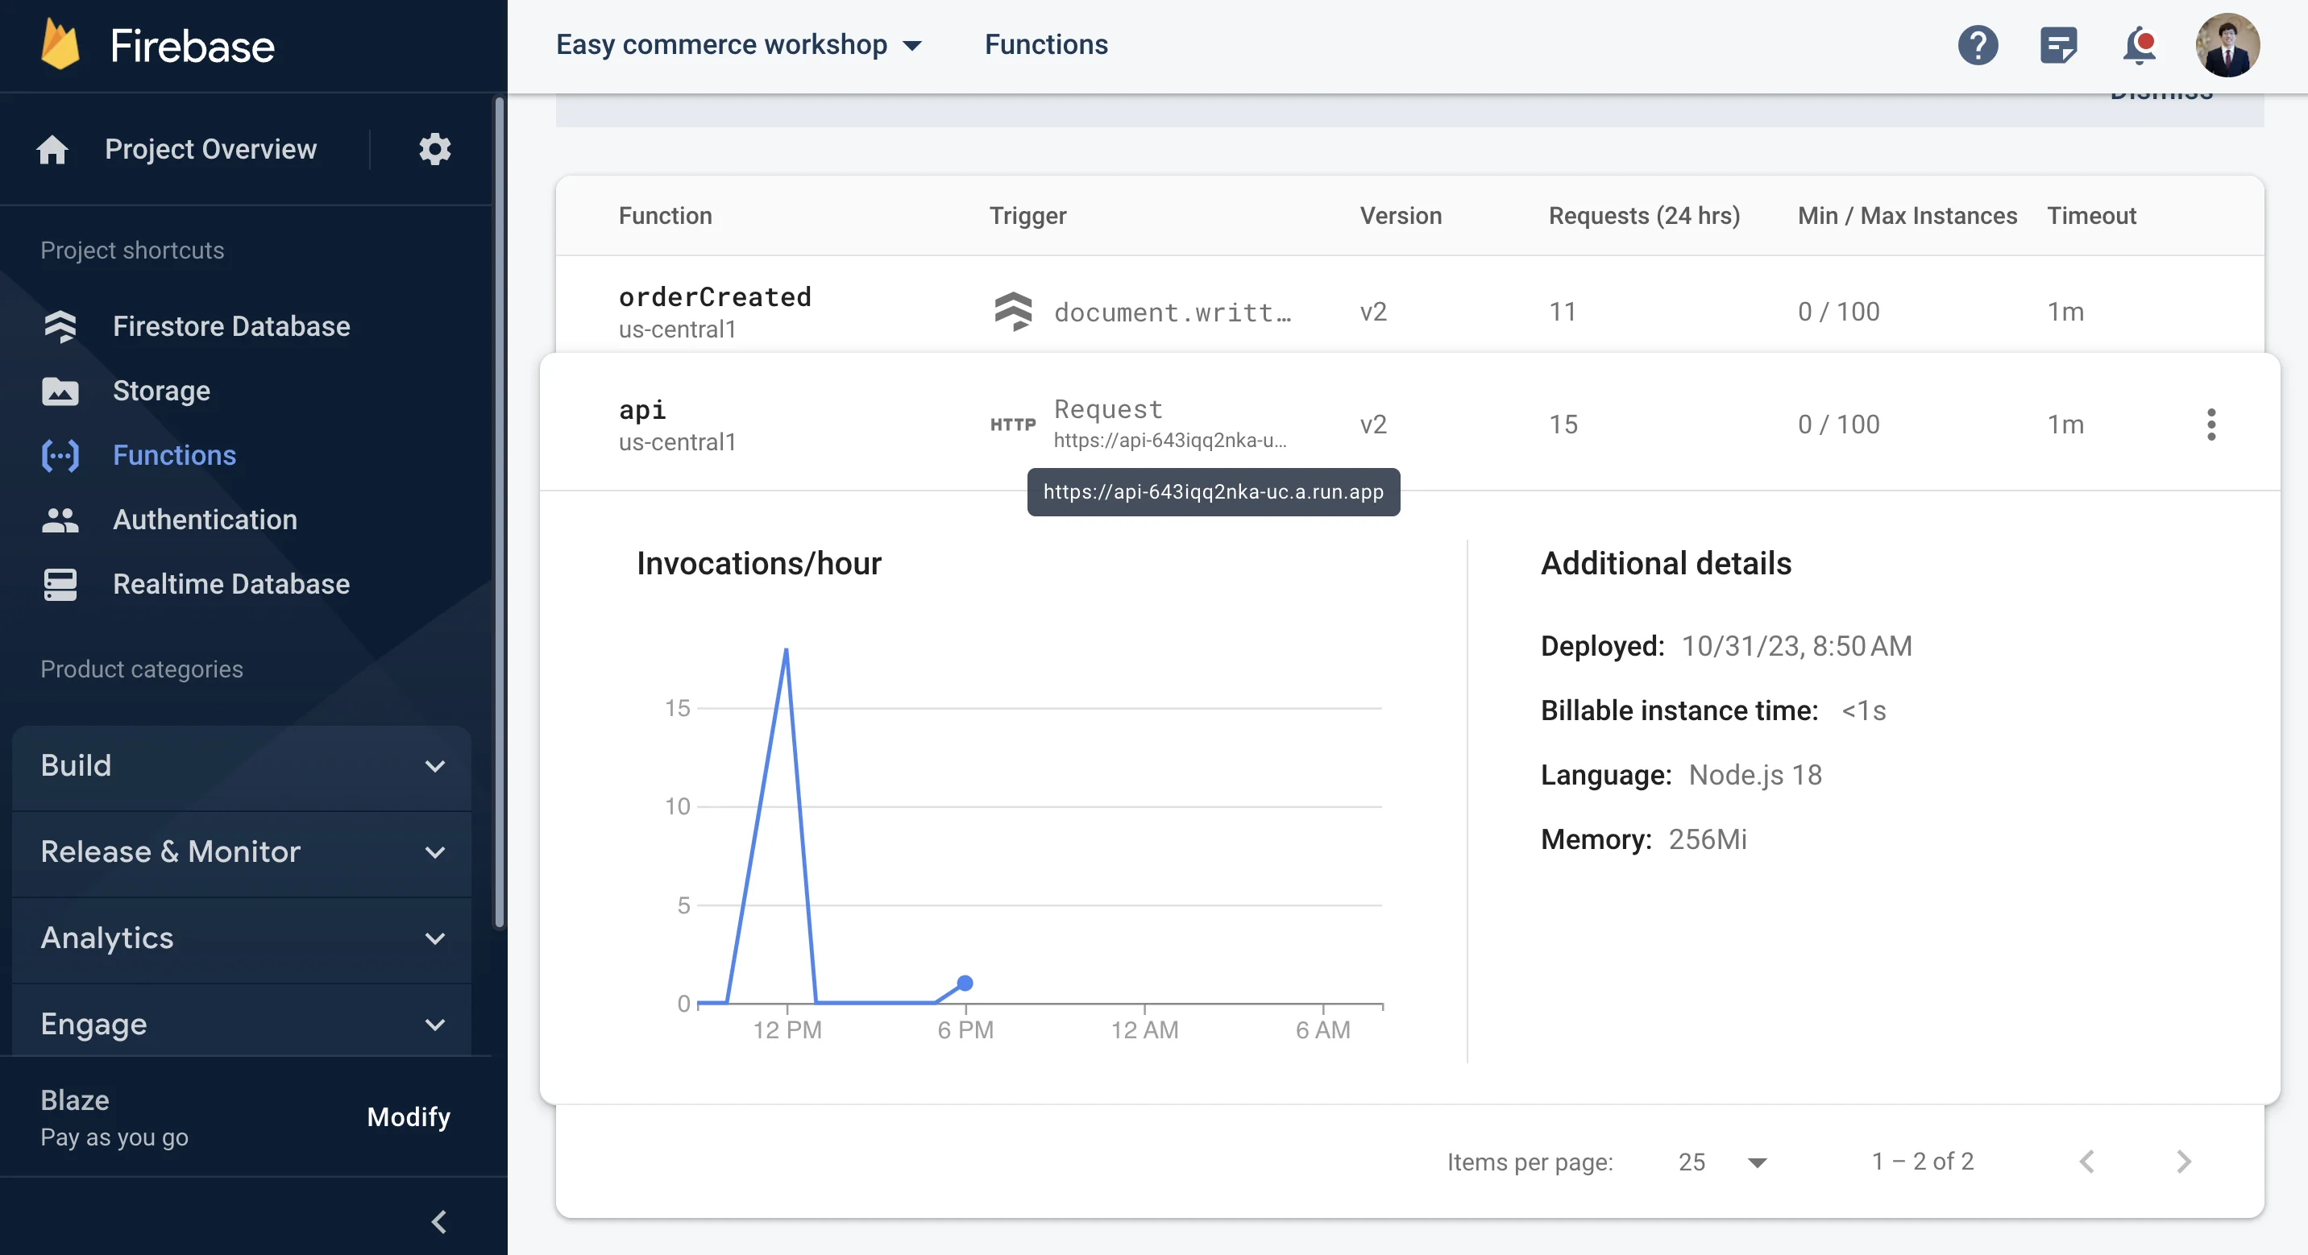
Task: Click the api function name
Action: click(x=642, y=409)
